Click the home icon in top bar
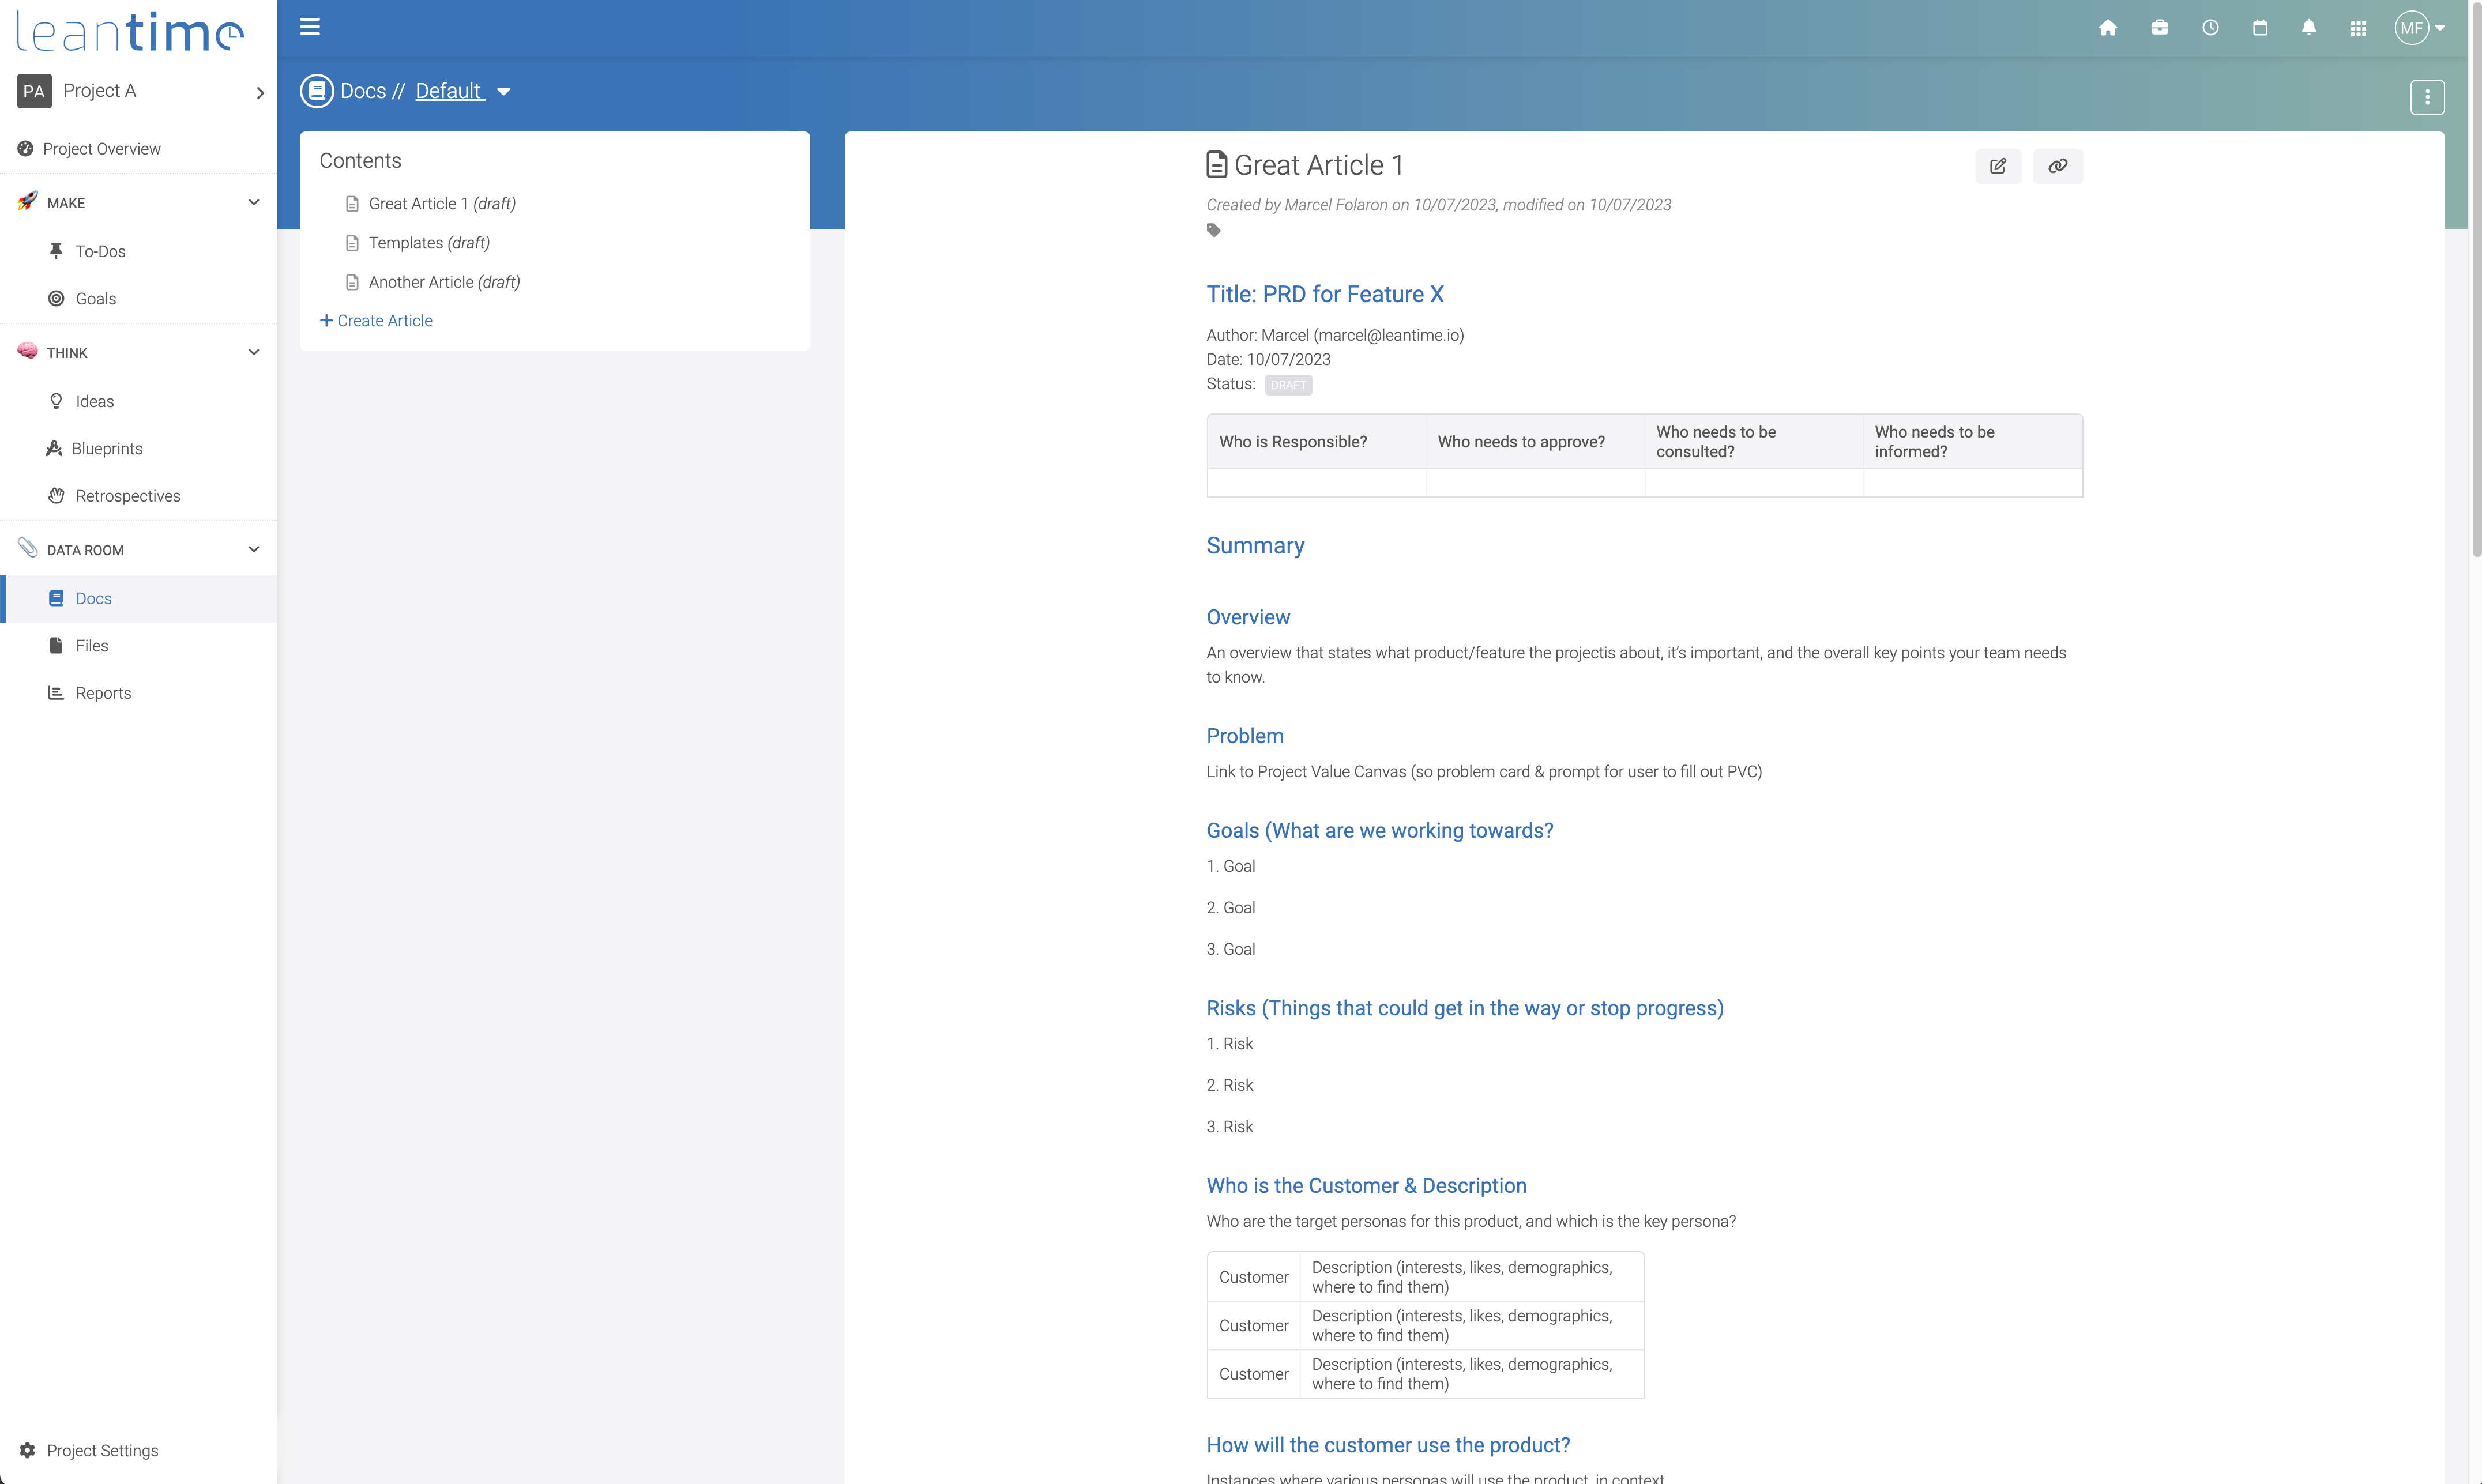 click(x=2108, y=28)
